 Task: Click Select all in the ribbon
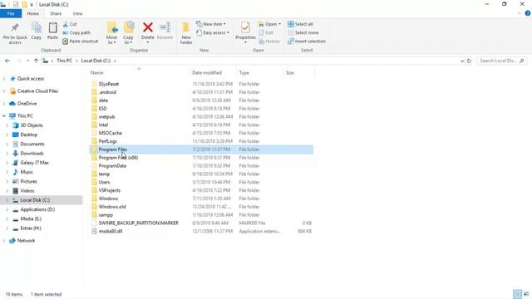point(300,24)
